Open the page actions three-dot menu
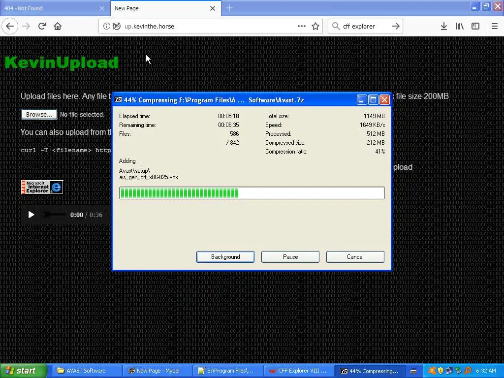The width and height of the screenshot is (504, 378). coord(302,26)
